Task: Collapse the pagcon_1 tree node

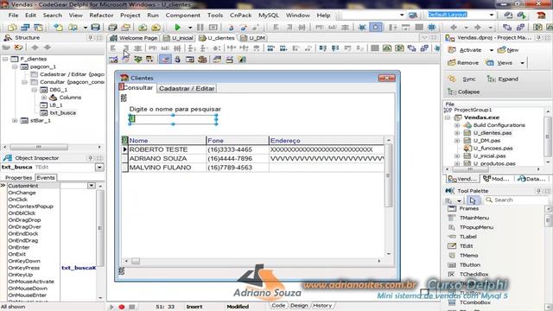Action: click(x=15, y=67)
